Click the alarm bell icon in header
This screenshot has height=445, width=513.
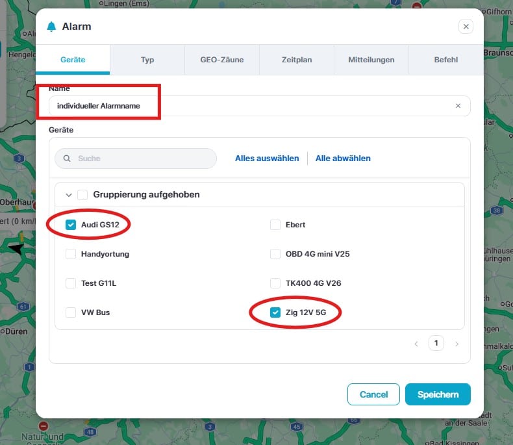click(51, 27)
